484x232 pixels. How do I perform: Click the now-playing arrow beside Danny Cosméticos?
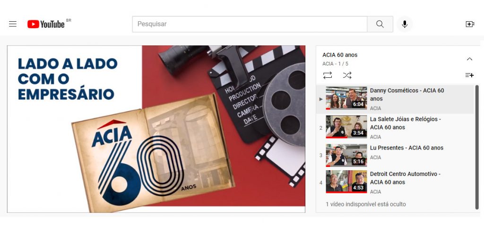click(x=321, y=99)
